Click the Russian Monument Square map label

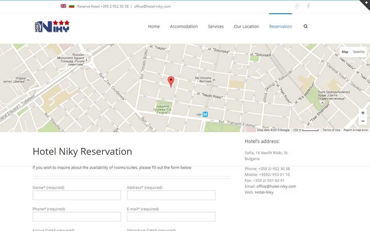(72, 59)
